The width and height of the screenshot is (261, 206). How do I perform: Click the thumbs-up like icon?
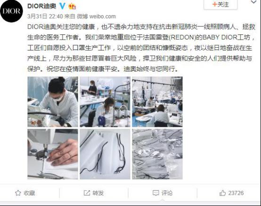(222, 193)
